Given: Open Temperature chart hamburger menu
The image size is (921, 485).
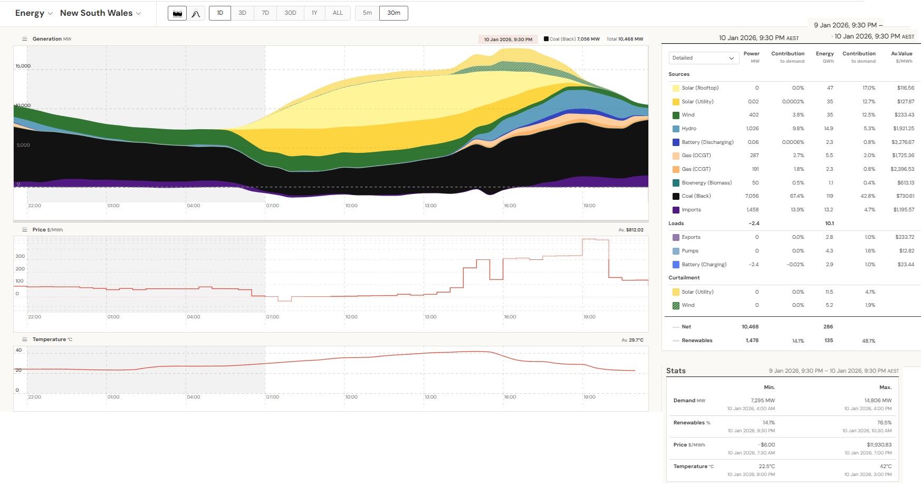Looking at the screenshot, I should click(x=24, y=339).
